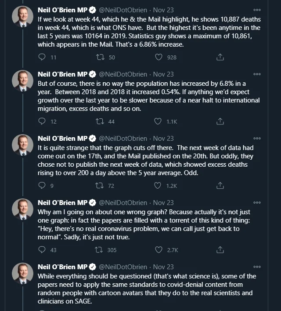
Task: Retweet the tweet with 305 retweets
Action: coord(99,250)
